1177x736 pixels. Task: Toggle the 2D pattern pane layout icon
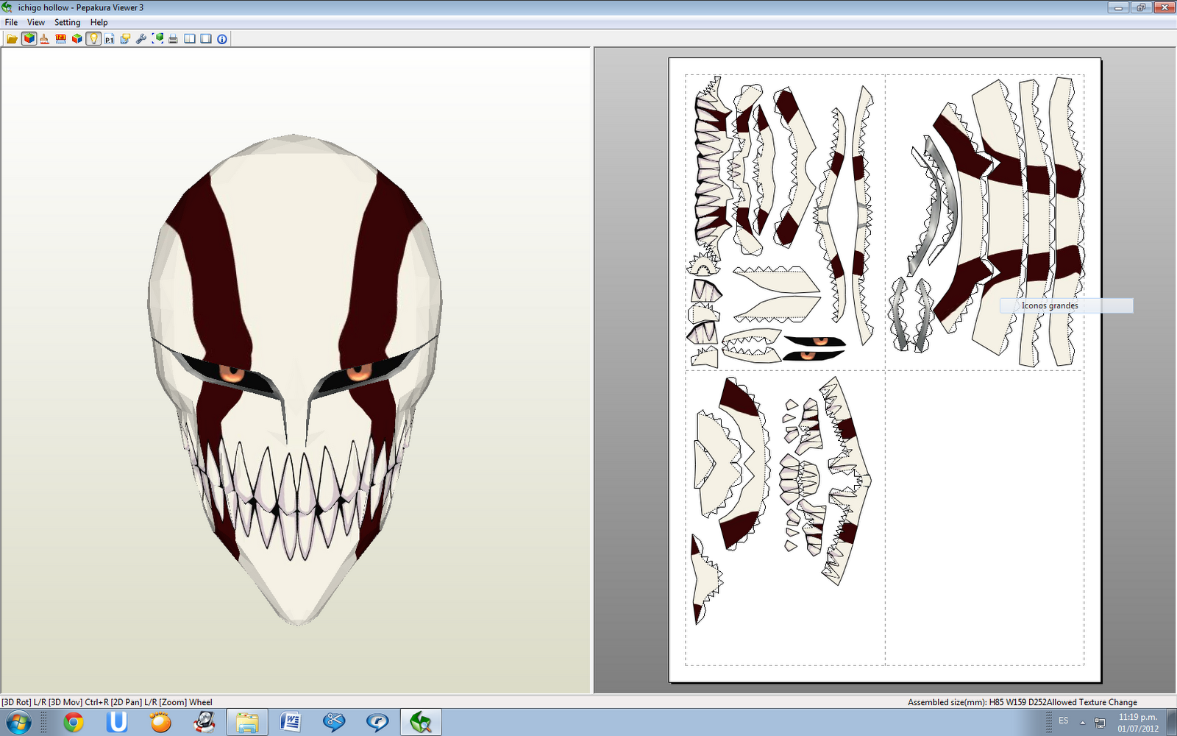pyautogui.click(x=205, y=38)
